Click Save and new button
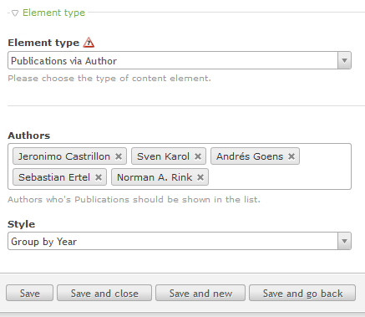 (x=200, y=293)
